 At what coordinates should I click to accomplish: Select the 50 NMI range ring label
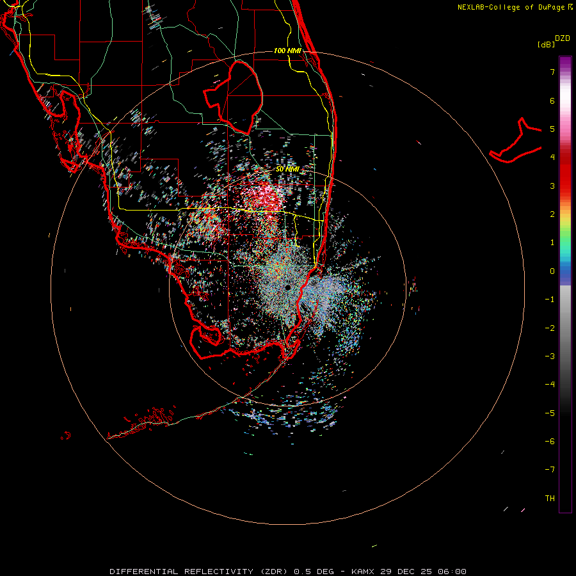287,169
